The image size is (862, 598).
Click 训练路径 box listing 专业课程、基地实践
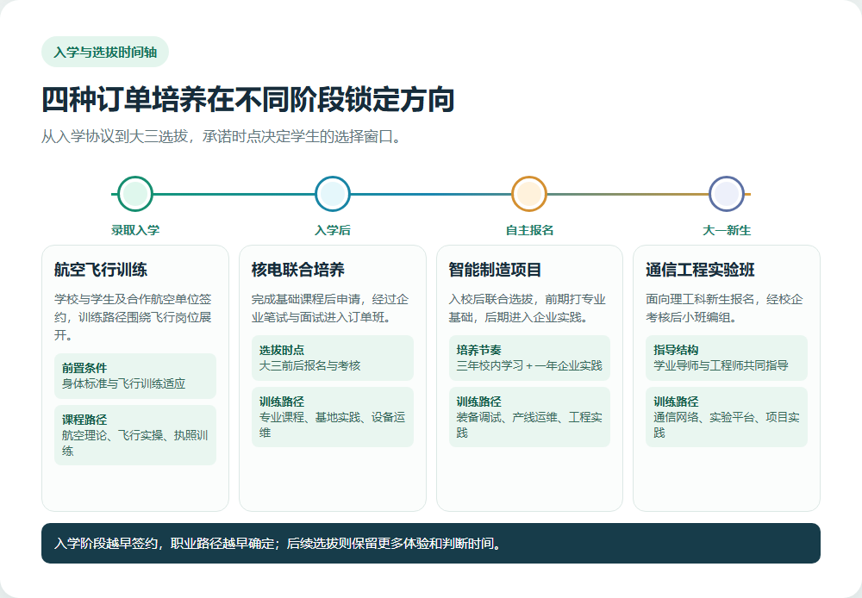[x=333, y=417]
